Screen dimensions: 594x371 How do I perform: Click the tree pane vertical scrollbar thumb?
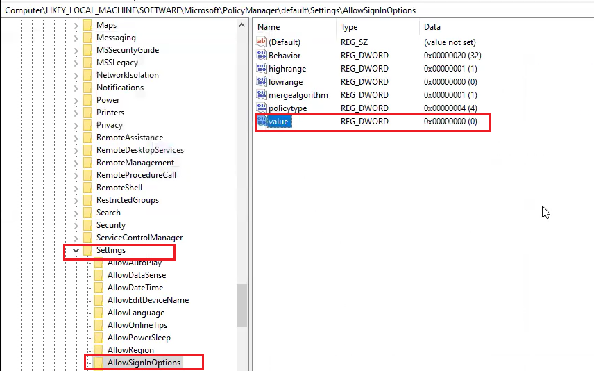coord(242,304)
